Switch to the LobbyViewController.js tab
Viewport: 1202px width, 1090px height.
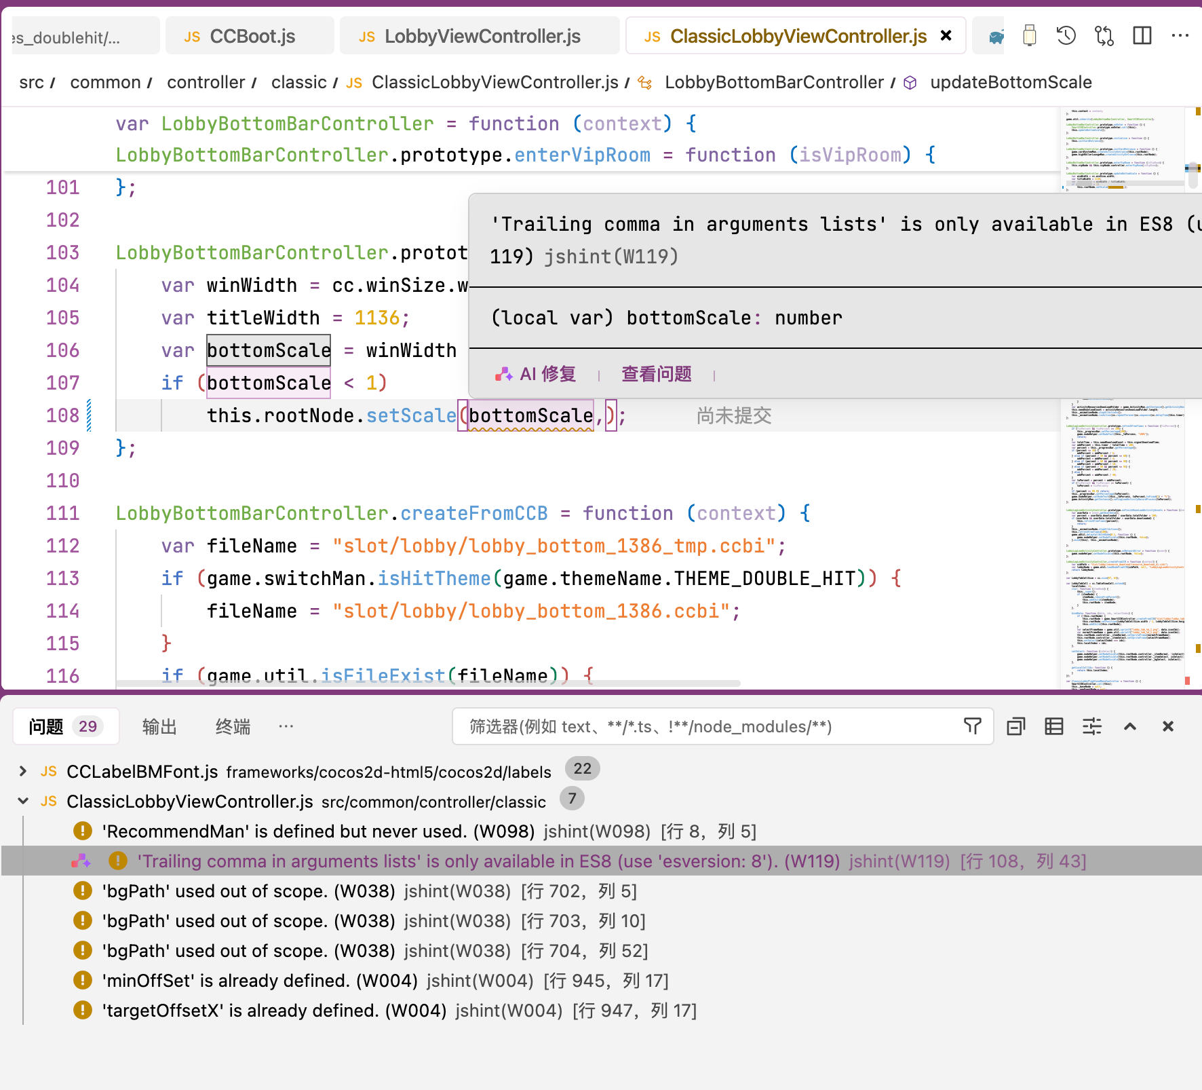point(482,37)
